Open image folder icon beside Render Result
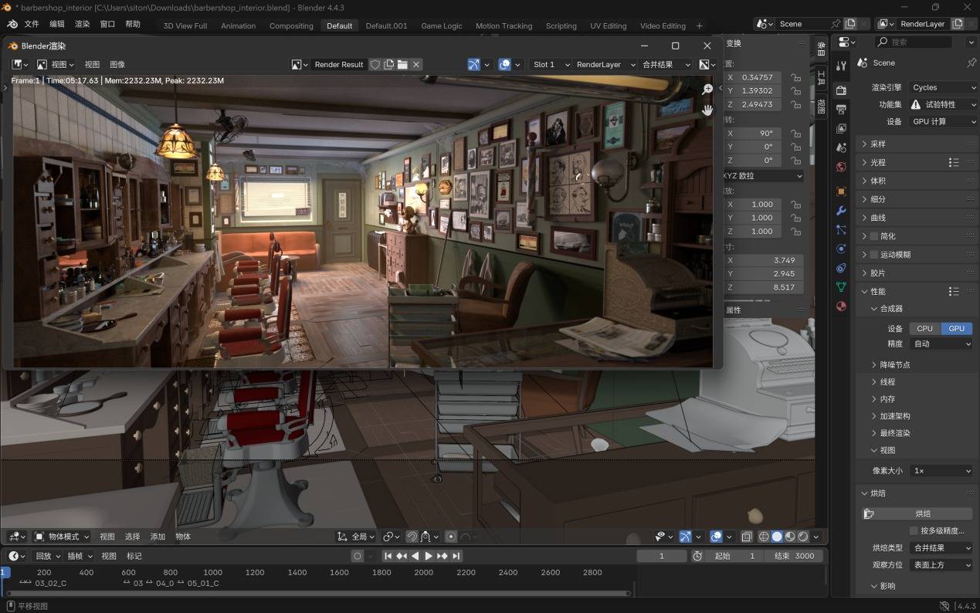 click(402, 65)
